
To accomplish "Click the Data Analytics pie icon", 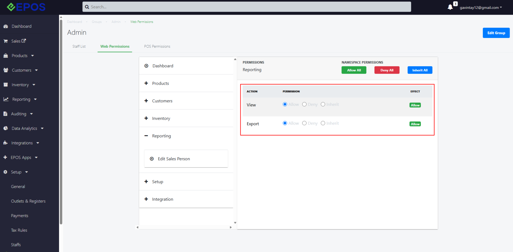I will [6, 128].
